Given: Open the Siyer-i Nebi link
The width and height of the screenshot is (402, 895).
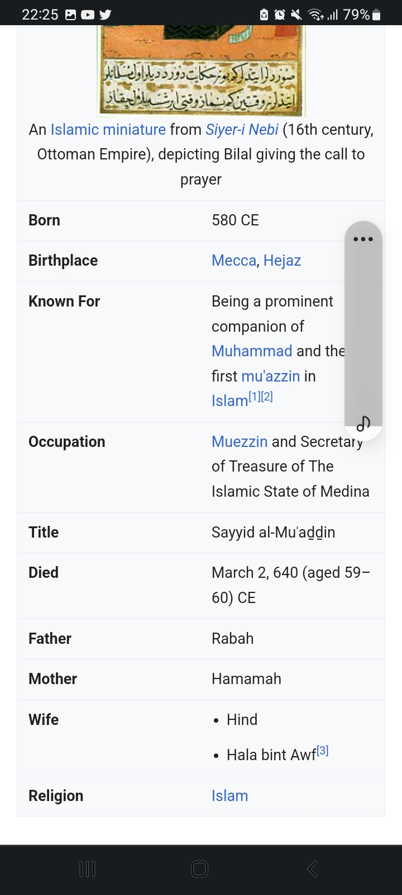Looking at the screenshot, I should (x=242, y=130).
